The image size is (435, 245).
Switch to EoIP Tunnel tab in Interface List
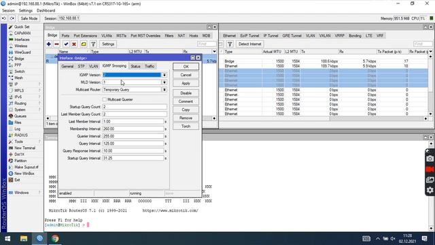[249, 36]
